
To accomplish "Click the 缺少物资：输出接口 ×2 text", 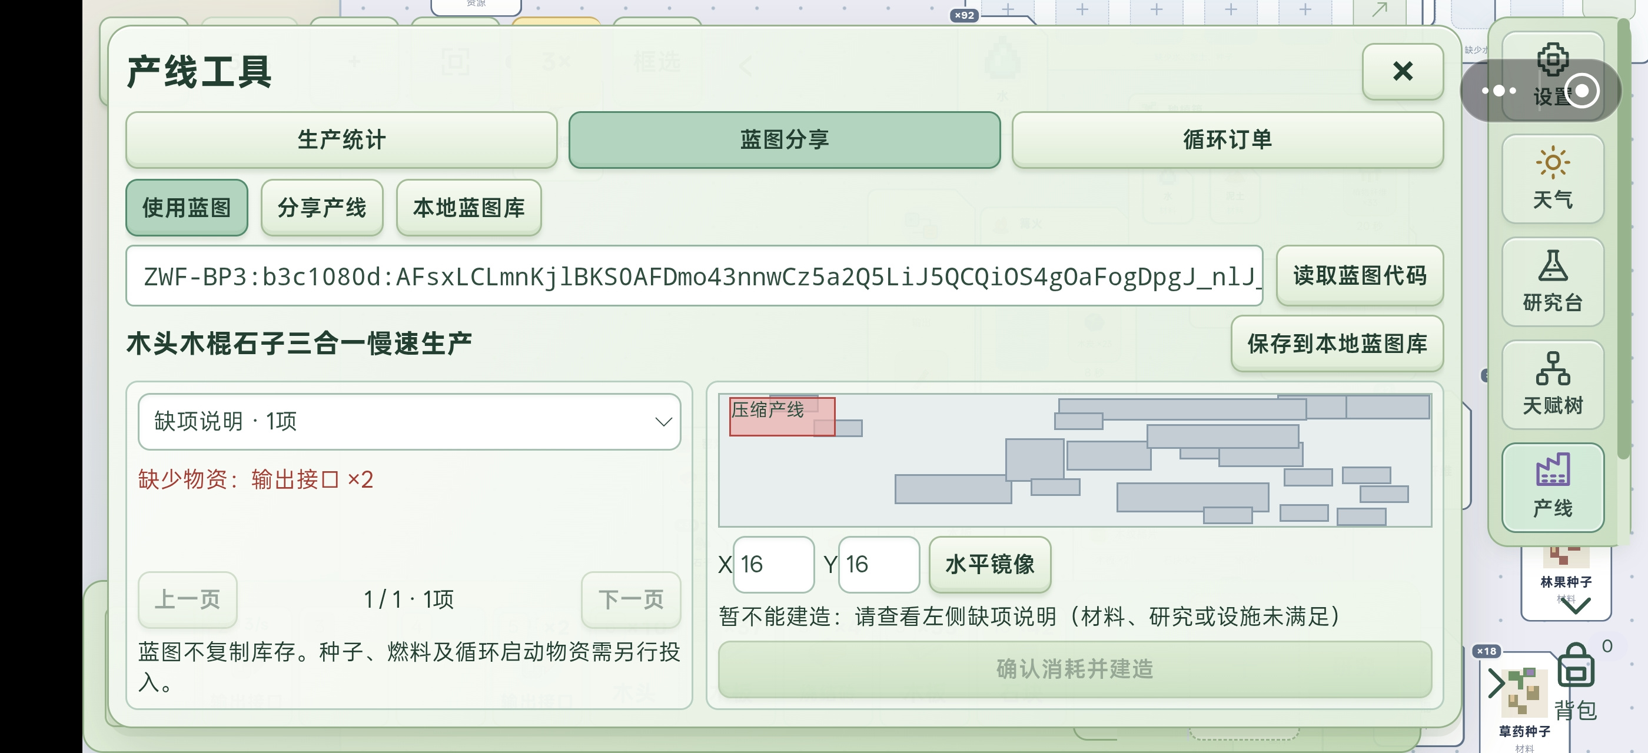I will (x=256, y=479).
